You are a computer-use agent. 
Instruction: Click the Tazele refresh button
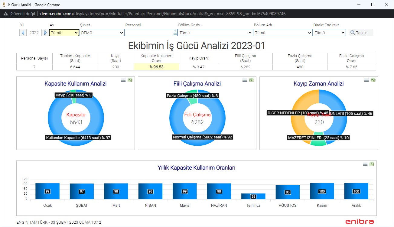(361, 33)
